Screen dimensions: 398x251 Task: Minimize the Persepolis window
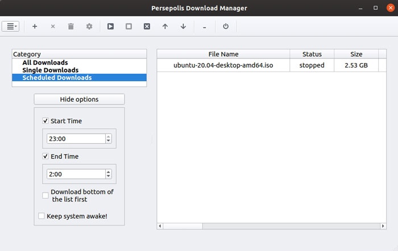click(x=360, y=8)
